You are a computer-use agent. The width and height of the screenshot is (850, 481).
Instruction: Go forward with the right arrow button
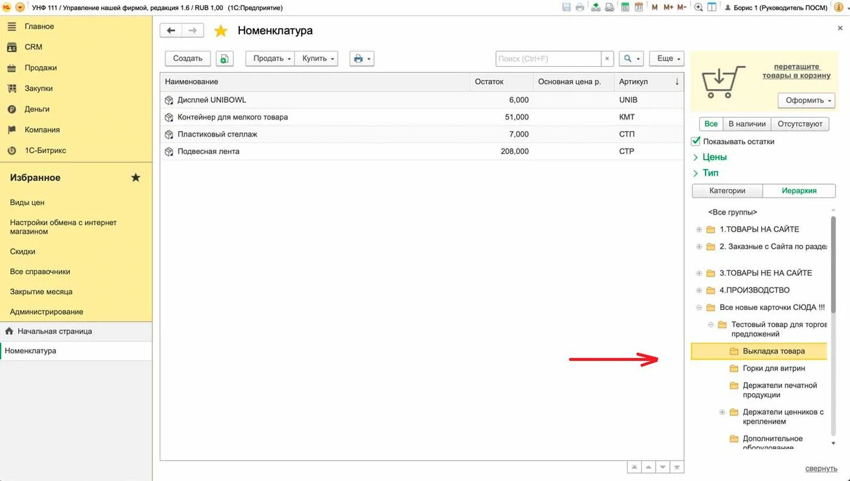pyautogui.click(x=192, y=30)
